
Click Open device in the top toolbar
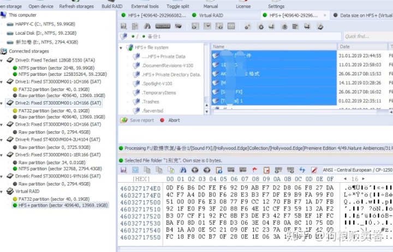41,6
